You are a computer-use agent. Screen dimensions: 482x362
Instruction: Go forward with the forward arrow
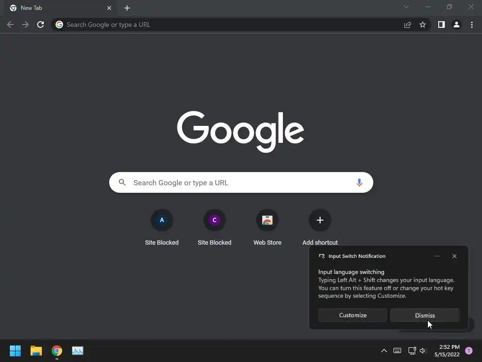[x=25, y=25]
